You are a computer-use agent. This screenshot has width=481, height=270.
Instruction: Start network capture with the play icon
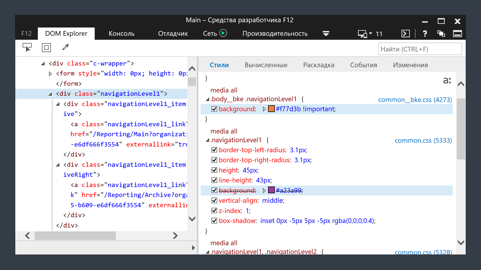point(223,33)
